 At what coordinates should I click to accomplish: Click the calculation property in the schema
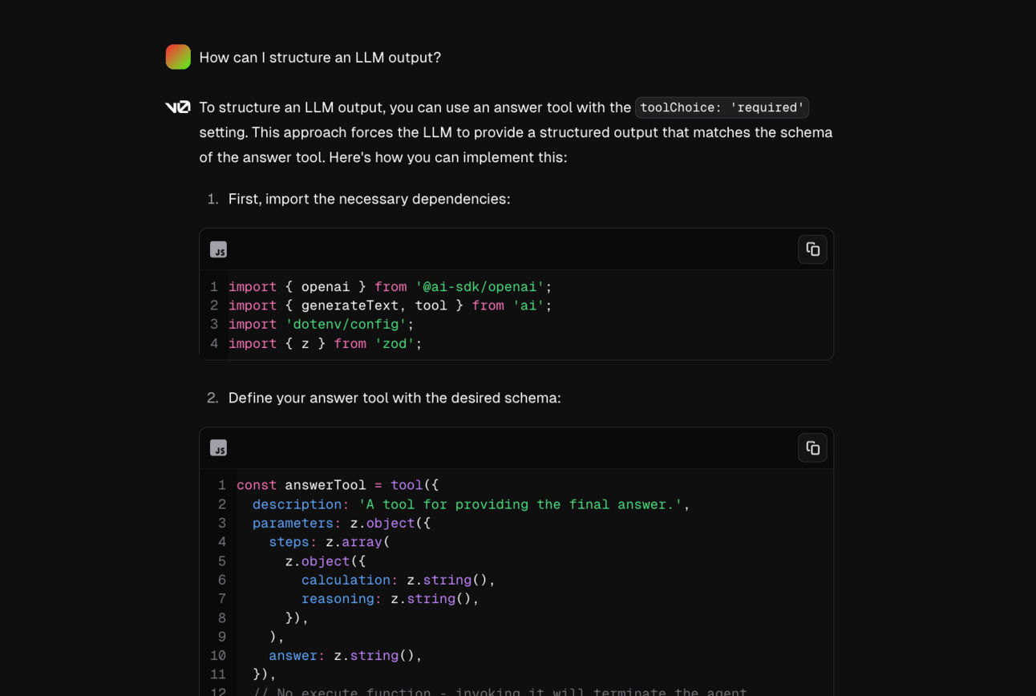click(x=346, y=581)
